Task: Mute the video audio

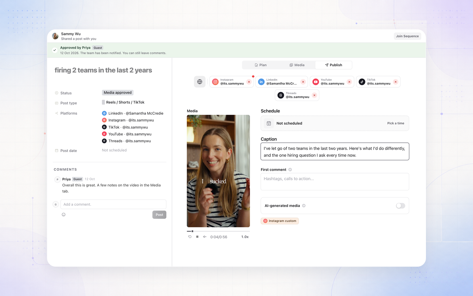Action: [205, 237]
